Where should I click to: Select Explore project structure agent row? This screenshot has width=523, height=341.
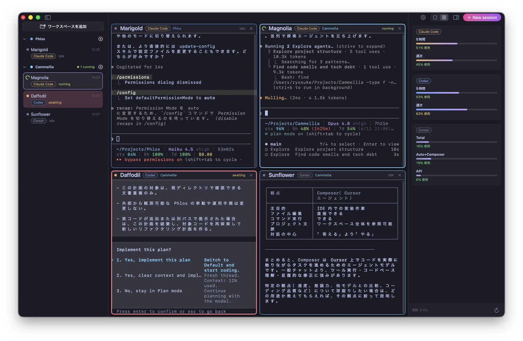332,149
